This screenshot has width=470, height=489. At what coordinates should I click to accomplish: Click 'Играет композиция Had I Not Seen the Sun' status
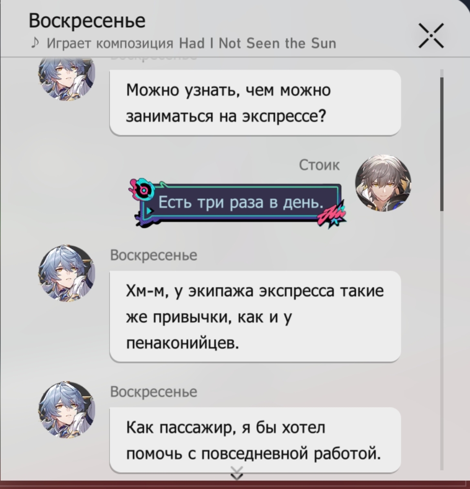(192, 43)
